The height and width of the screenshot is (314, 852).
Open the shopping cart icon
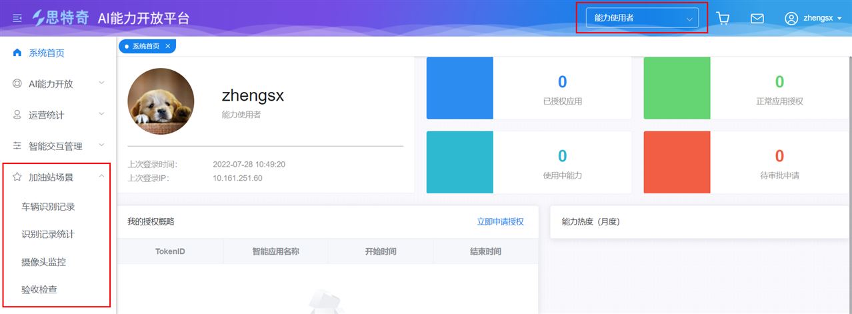point(723,18)
